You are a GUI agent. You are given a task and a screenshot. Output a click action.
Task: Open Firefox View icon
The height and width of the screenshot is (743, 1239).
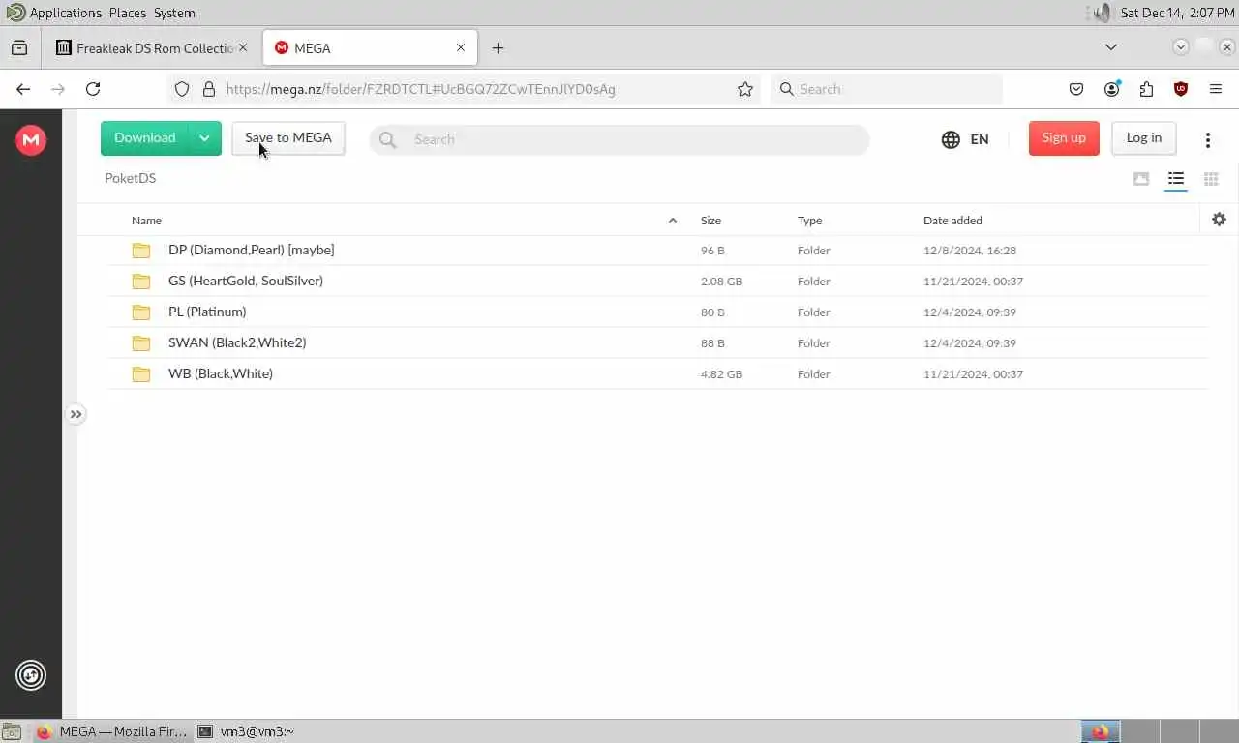click(x=19, y=48)
